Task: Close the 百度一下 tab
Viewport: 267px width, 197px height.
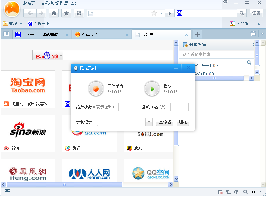Action: (67, 35)
